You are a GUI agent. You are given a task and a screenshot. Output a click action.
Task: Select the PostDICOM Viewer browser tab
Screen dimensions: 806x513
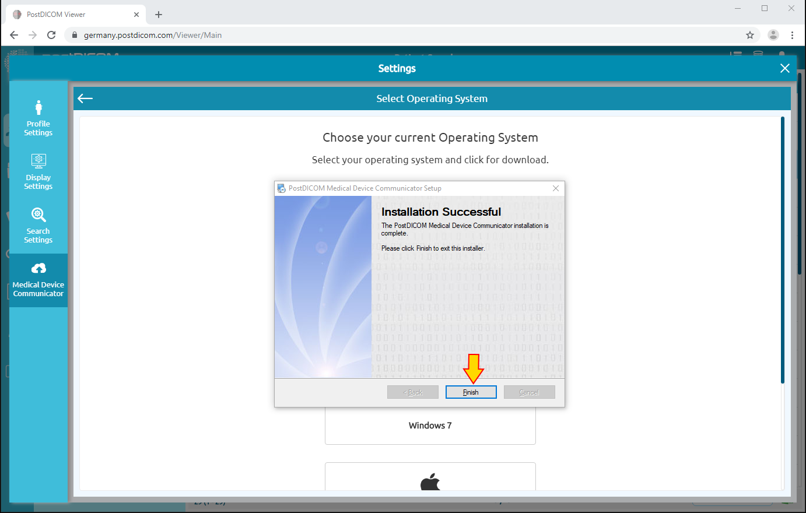pyautogui.click(x=76, y=15)
